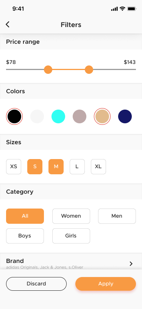The image size is (142, 309).
Task: Click the cellular signal bars icon
Action: click(x=114, y=9)
